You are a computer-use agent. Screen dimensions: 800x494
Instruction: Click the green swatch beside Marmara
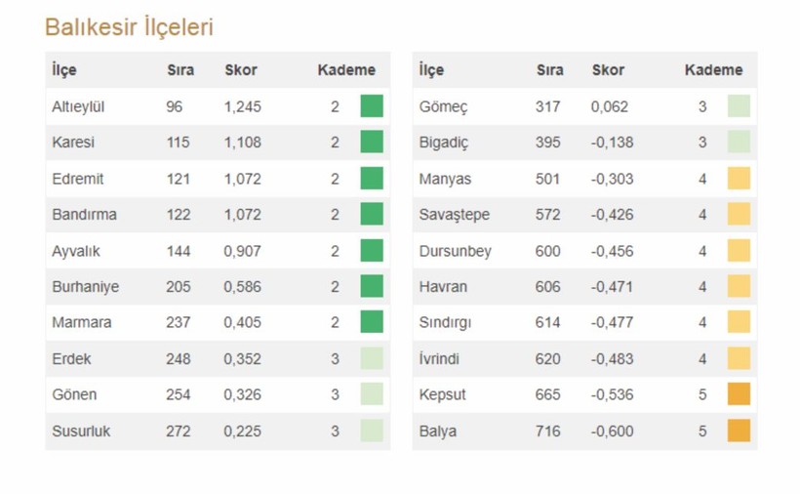click(x=372, y=322)
